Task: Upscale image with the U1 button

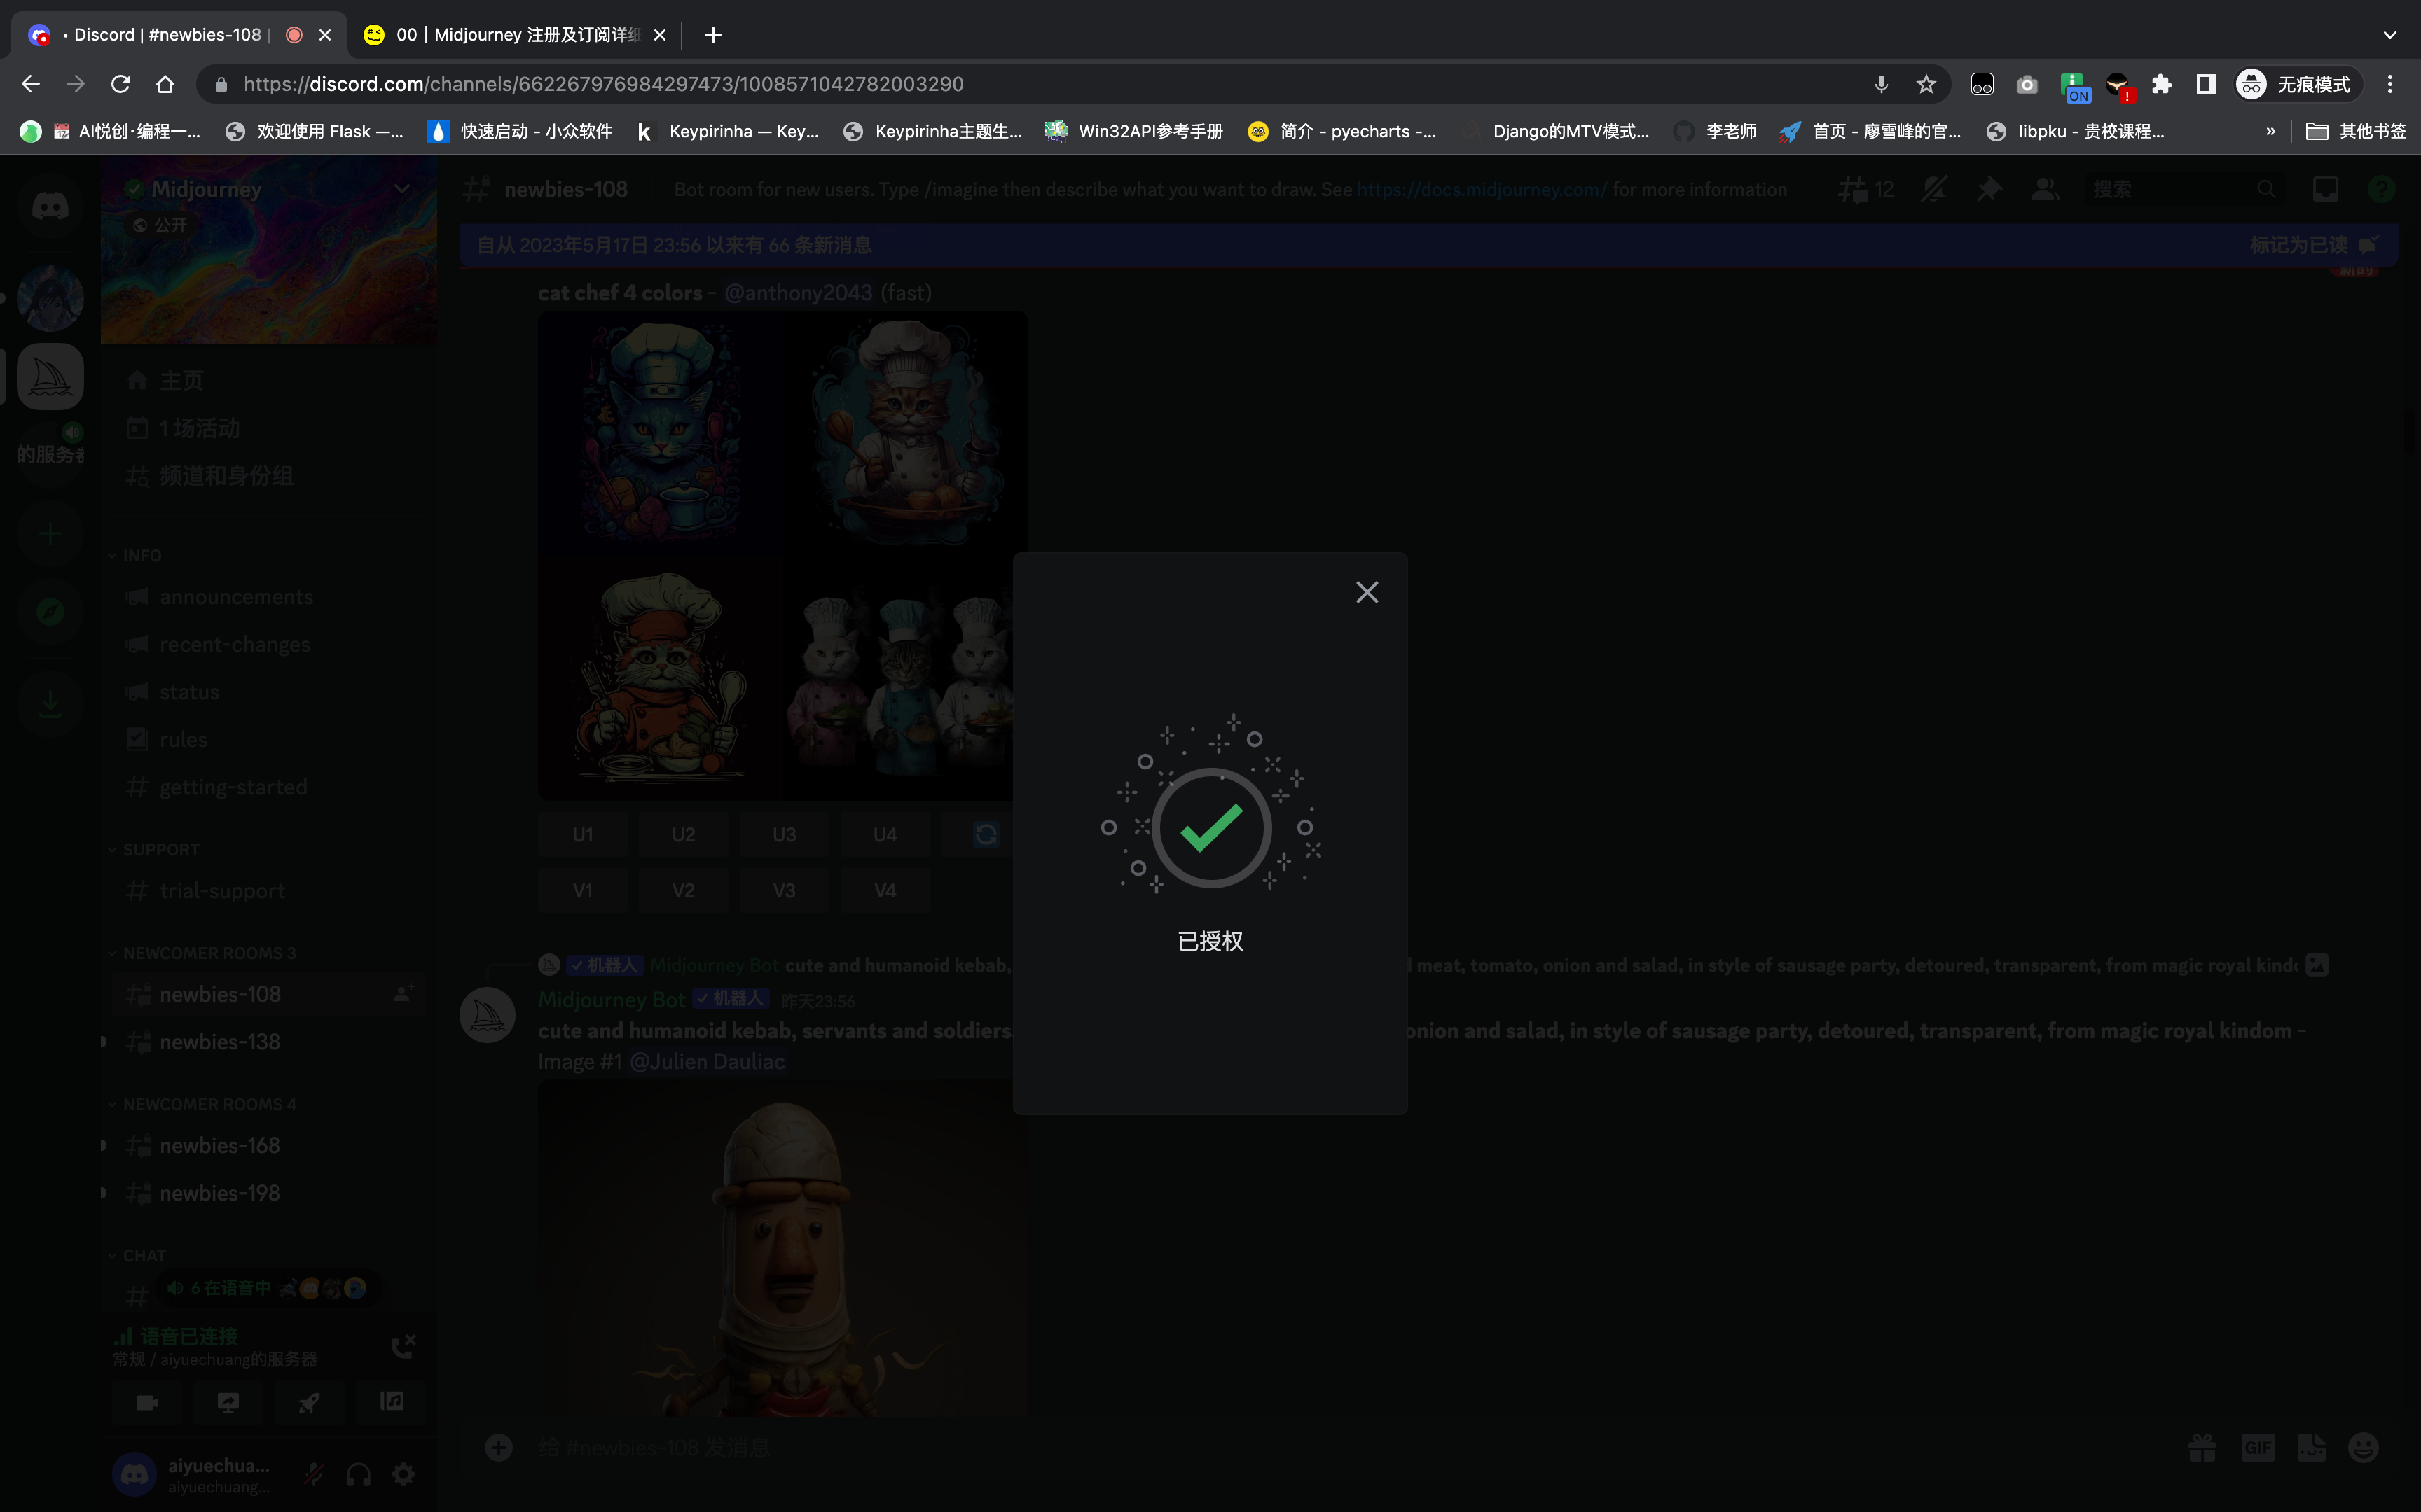Action: tap(584, 834)
